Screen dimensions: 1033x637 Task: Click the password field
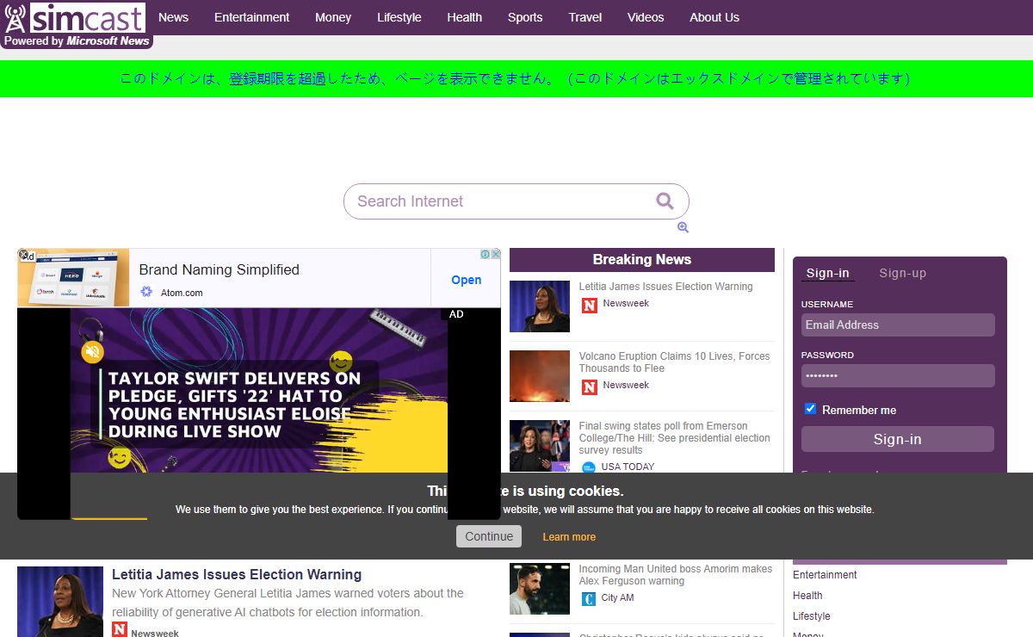point(898,375)
